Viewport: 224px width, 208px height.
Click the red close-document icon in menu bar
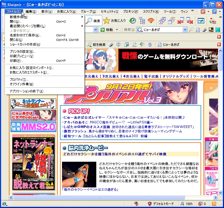[x=203, y=11]
